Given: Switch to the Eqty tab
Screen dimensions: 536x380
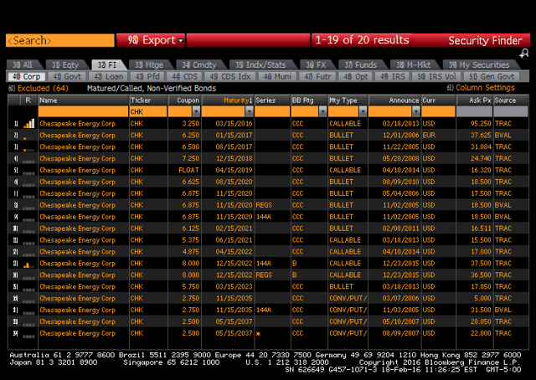Looking at the screenshot, I should (65, 64).
